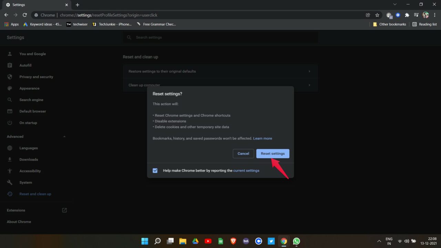Open the Other bookmarks folder

389,24
